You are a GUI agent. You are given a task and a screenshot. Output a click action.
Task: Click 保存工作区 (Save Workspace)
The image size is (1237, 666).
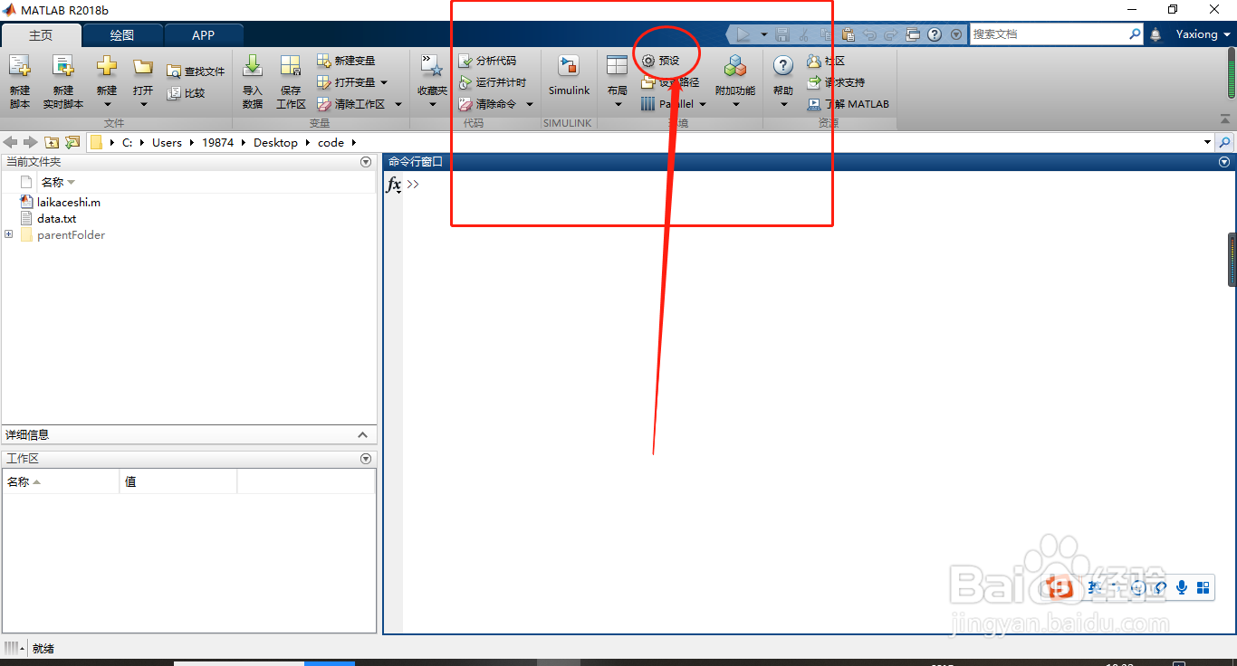pos(291,81)
